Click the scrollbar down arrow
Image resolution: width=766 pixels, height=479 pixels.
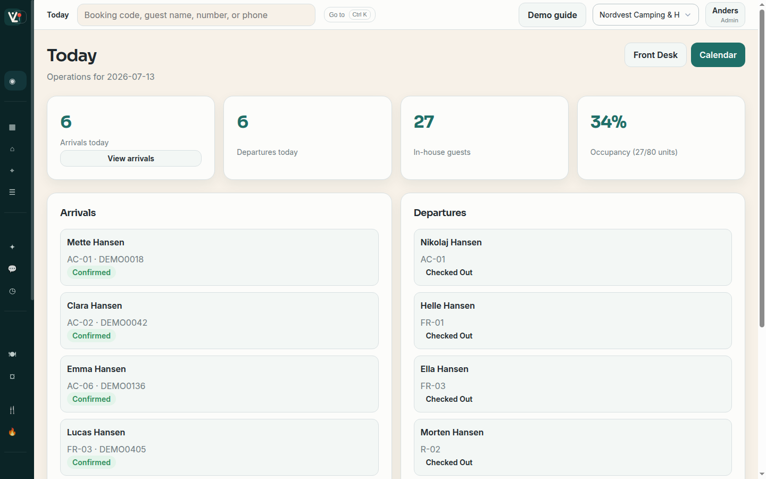[x=762, y=474]
